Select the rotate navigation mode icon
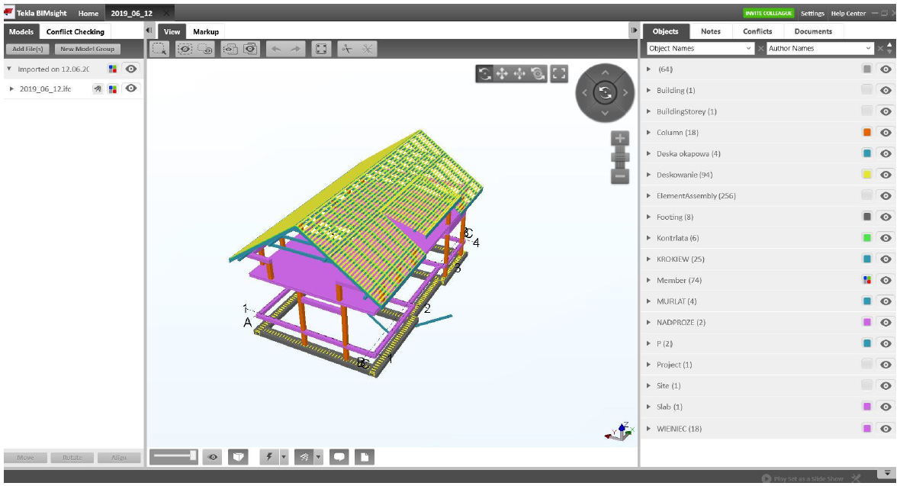 pyautogui.click(x=484, y=73)
